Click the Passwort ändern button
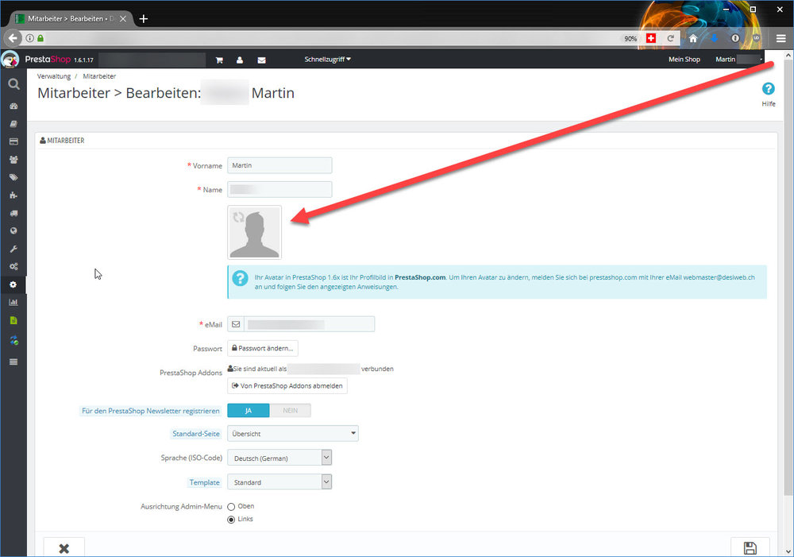This screenshot has width=794, height=557. (262, 348)
